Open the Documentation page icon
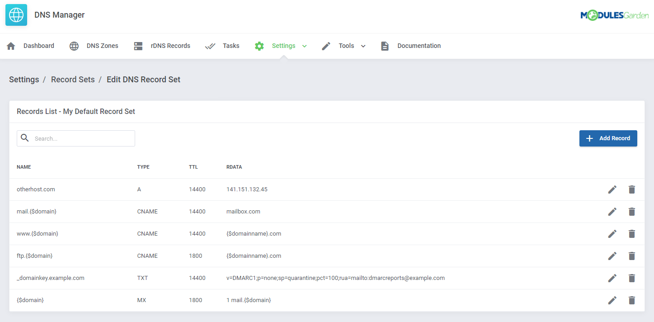 [x=385, y=46]
